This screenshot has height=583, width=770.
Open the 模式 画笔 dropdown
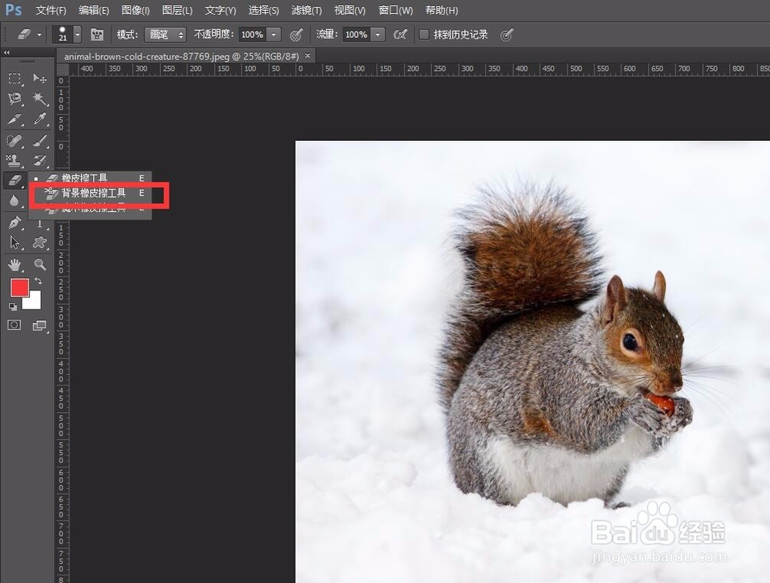(166, 35)
